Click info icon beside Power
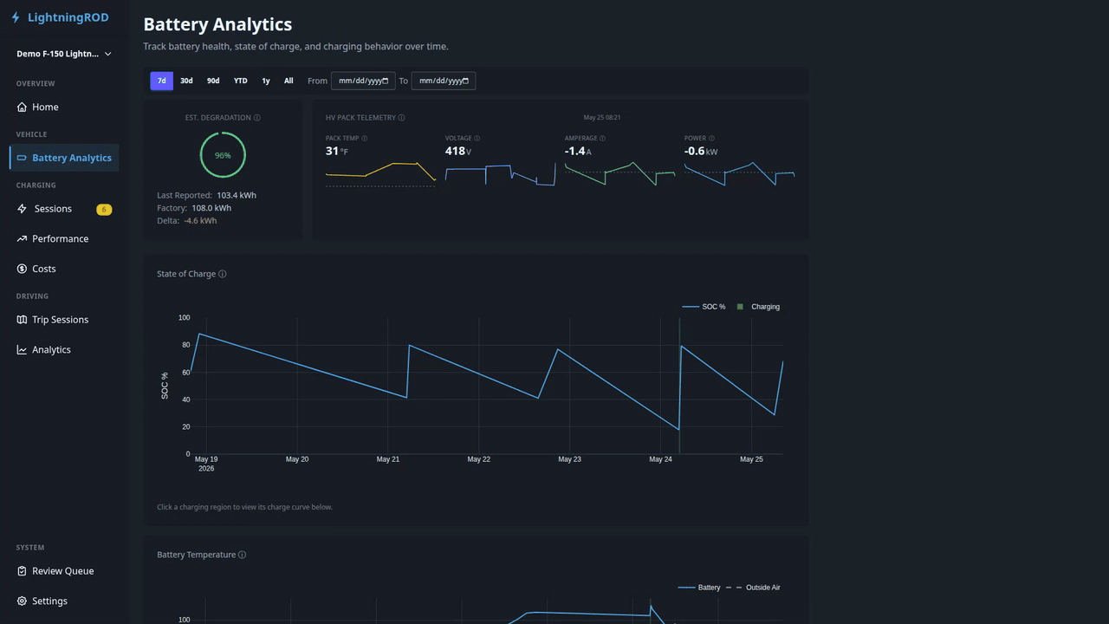The width and height of the screenshot is (1109, 624). click(x=711, y=139)
